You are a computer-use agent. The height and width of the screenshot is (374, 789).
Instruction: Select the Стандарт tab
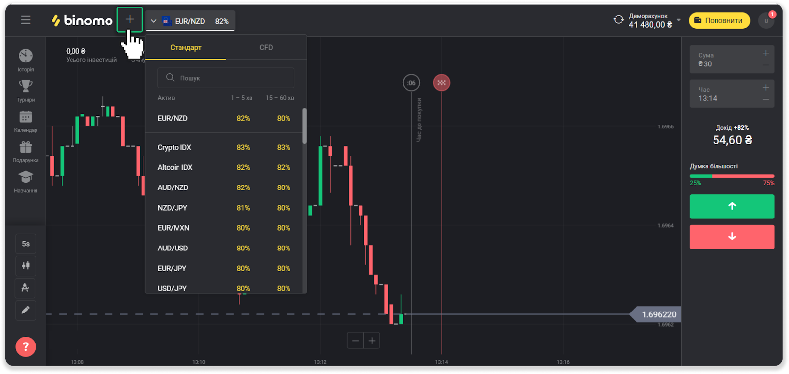pyautogui.click(x=186, y=48)
